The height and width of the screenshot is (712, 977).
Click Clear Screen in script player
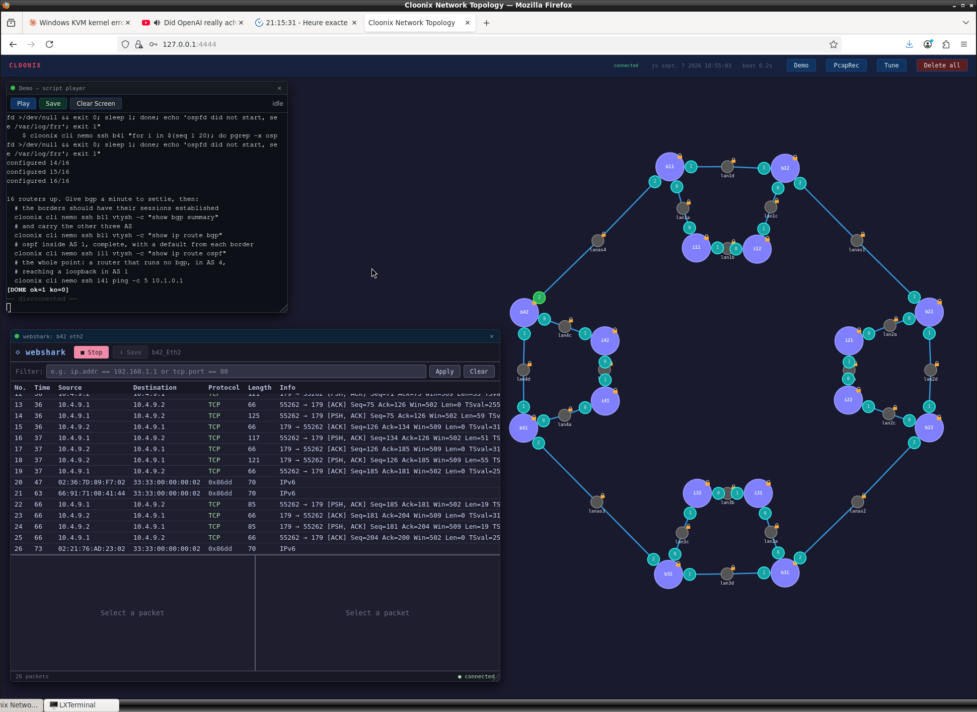pos(96,103)
